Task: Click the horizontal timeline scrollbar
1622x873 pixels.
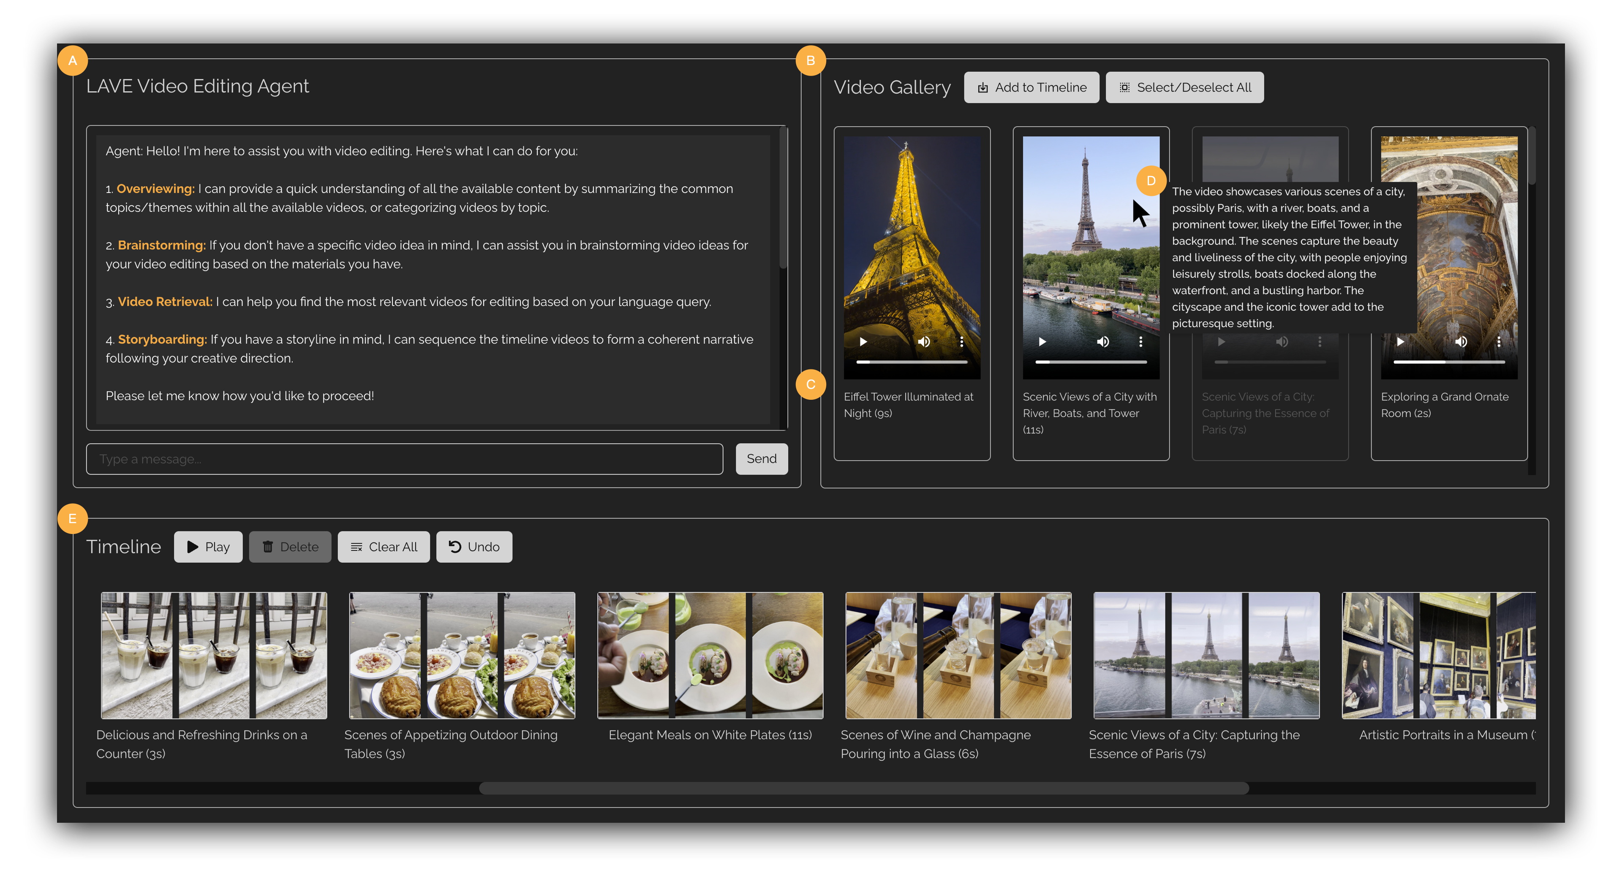Action: pos(863,788)
